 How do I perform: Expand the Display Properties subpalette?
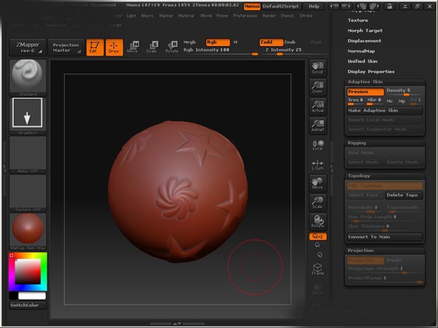click(x=371, y=71)
